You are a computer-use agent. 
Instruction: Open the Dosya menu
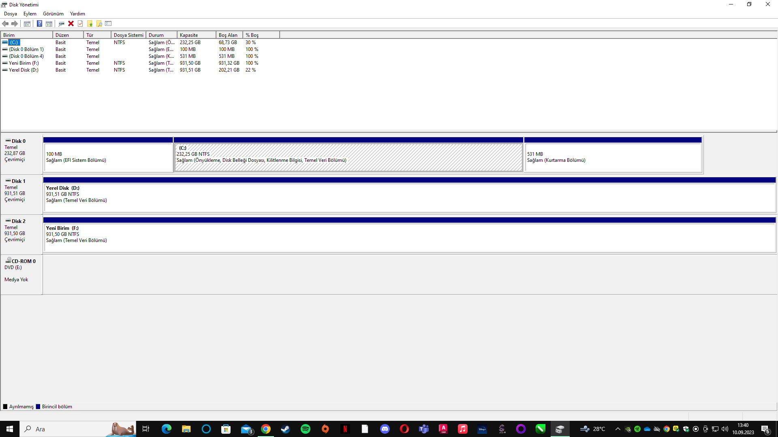(x=11, y=14)
